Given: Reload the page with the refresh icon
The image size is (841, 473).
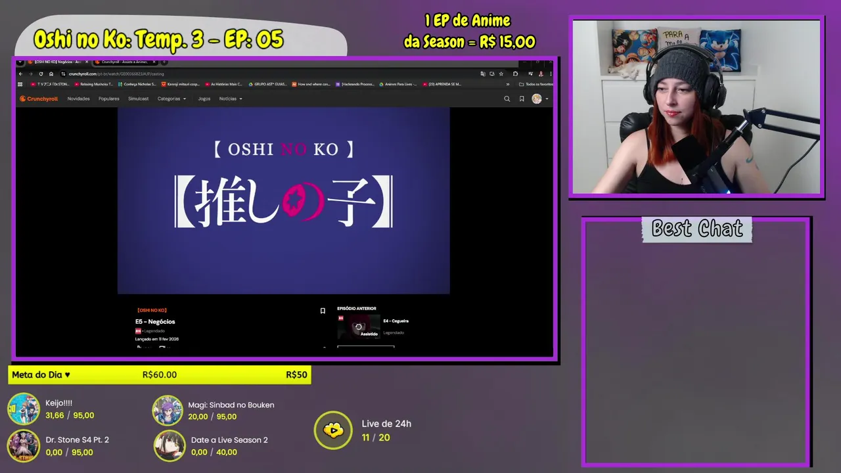Looking at the screenshot, I should coord(41,74).
